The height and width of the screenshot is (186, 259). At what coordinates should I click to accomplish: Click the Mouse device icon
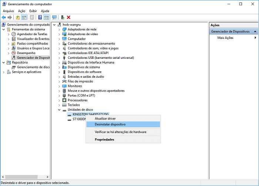pyautogui.click(x=64, y=91)
